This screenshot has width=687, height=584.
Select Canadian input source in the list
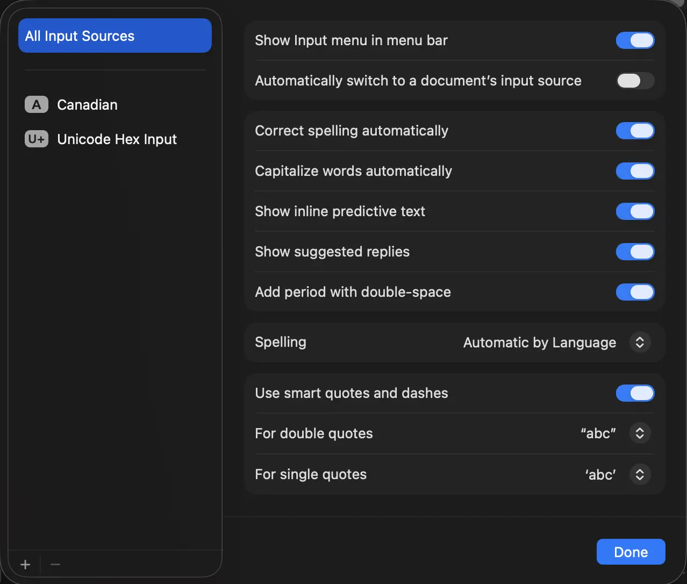point(87,105)
